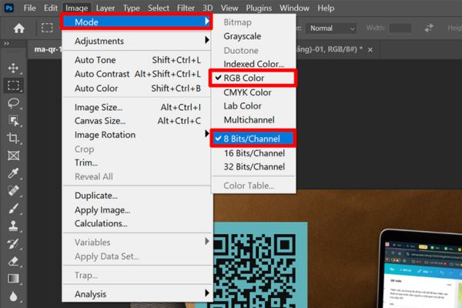Screen dimensions: 462x308
Task: Open the Type menu
Action: point(132,8)
